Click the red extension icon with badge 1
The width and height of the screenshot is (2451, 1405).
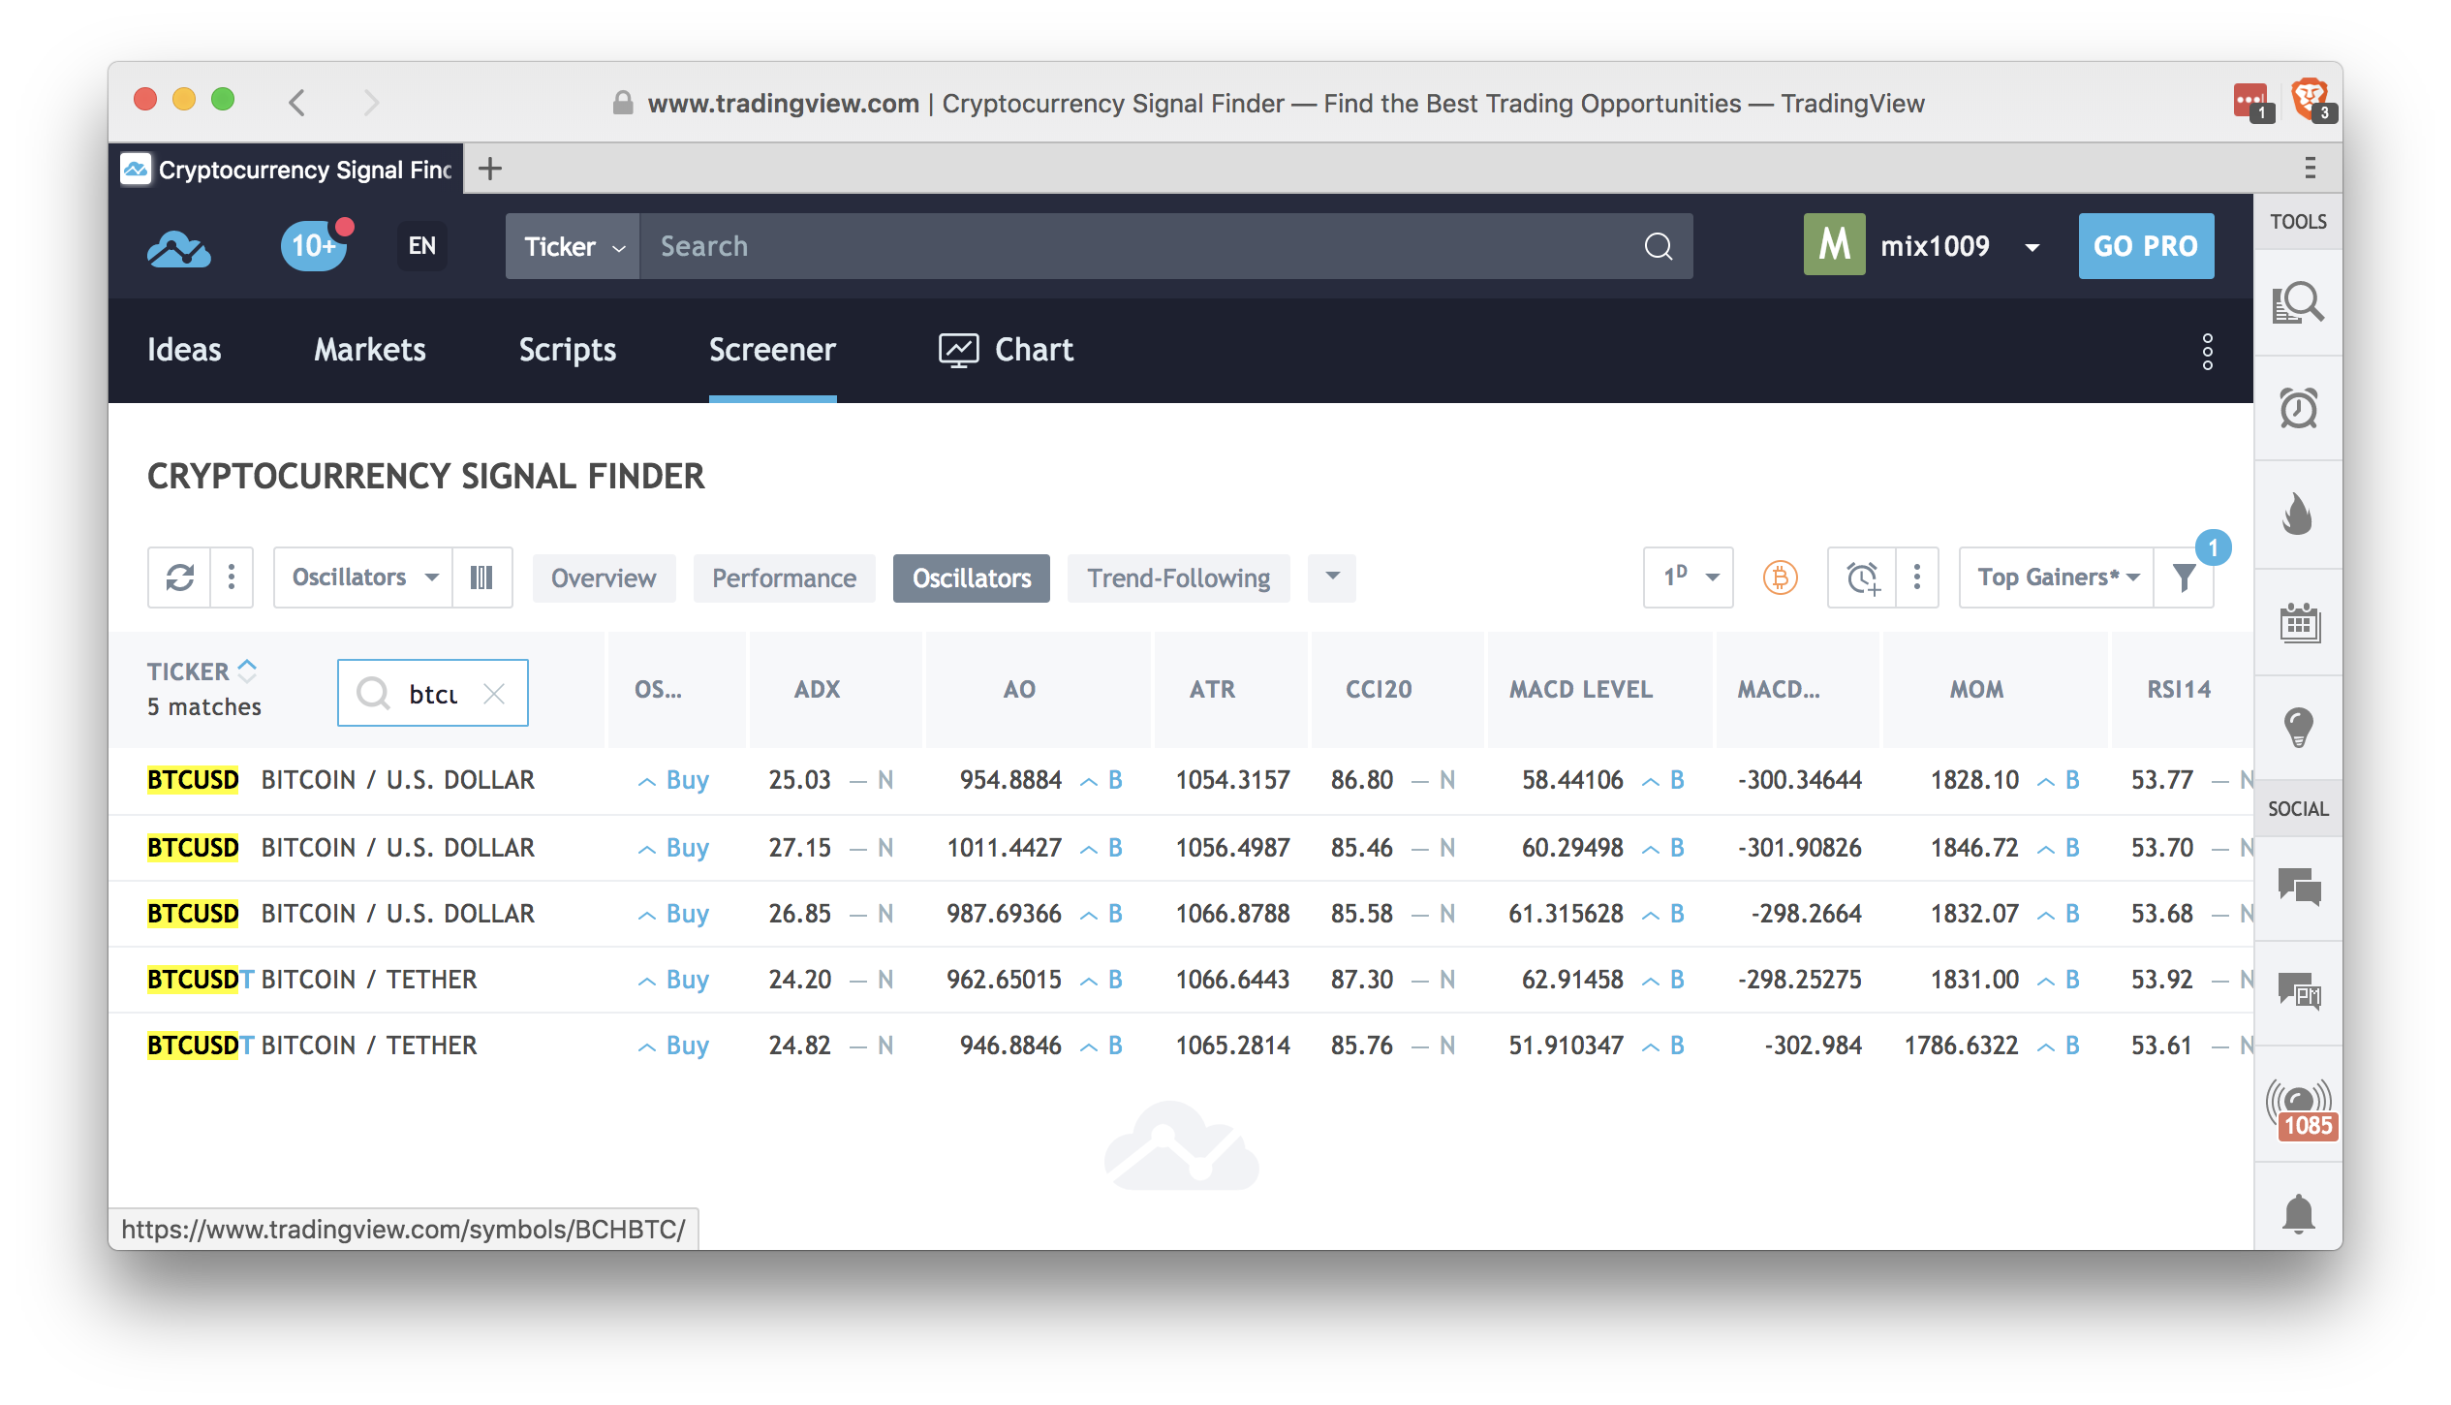pos(2251,102)
